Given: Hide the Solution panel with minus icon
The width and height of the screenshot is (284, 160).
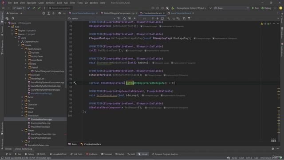Looking at the screenshot, I should (64, 13).
